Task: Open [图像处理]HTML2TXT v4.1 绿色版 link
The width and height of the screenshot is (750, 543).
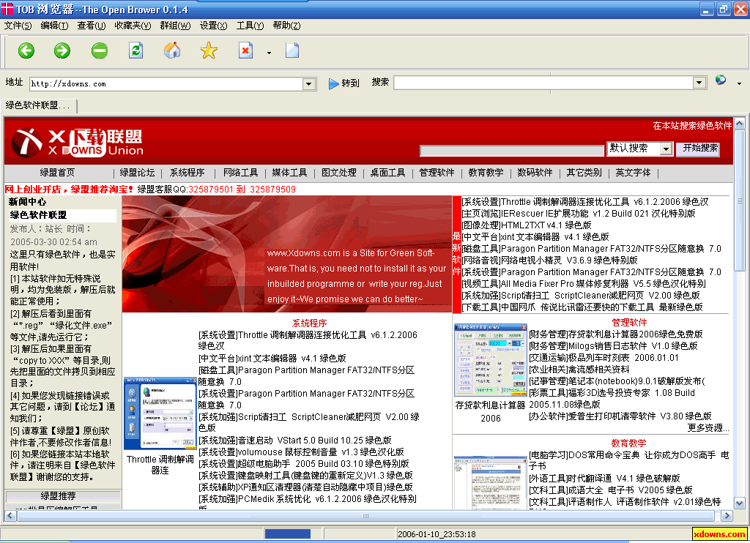Action: click(x=526, y=225)
